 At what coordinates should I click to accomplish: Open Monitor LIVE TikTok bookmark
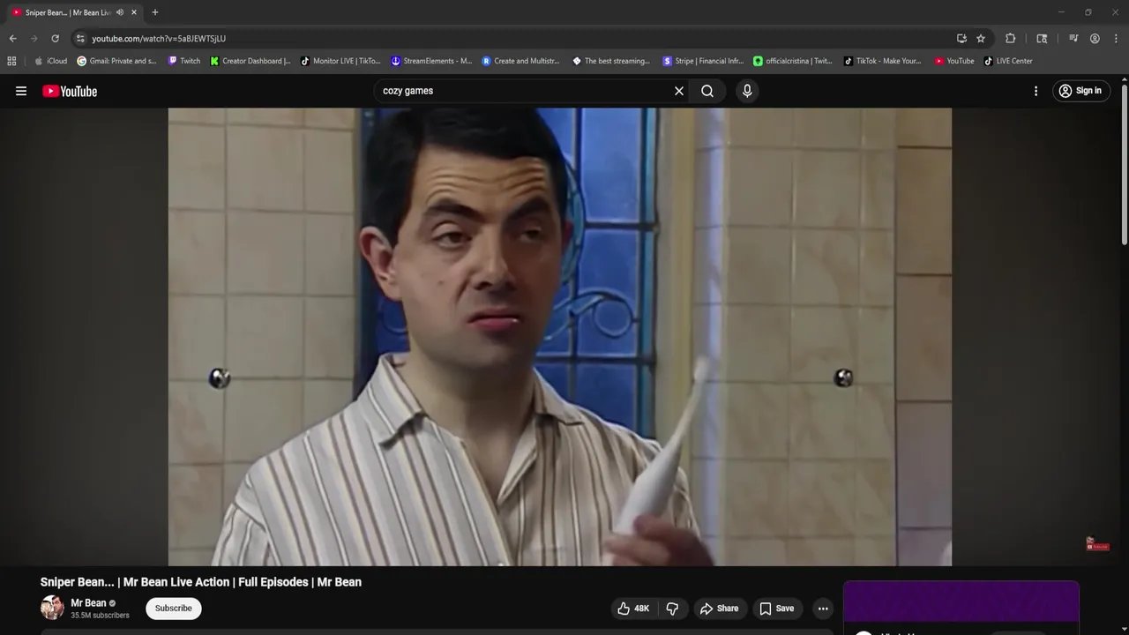point(340,61)
